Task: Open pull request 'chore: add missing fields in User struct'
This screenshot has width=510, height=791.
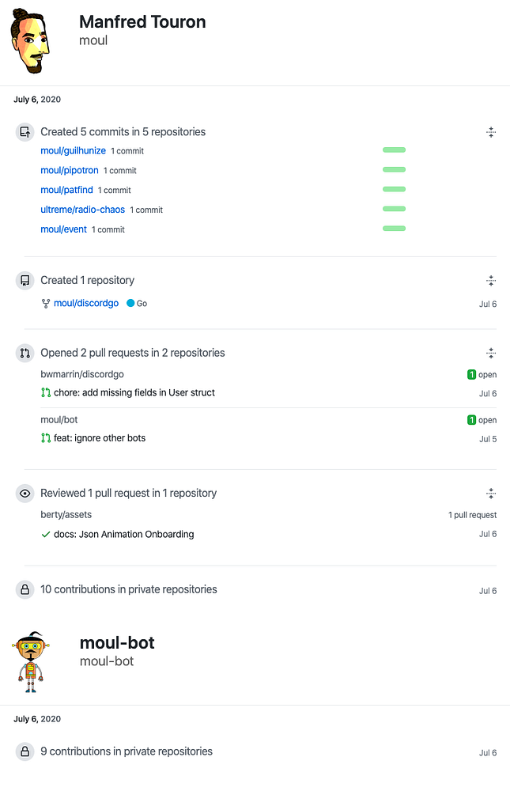Action: [134, 392]
